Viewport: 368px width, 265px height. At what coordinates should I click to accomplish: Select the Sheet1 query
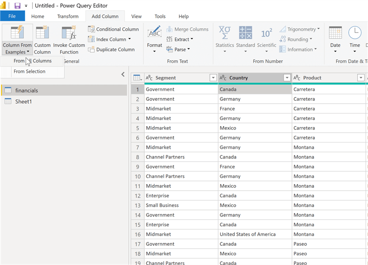point(24,101)
